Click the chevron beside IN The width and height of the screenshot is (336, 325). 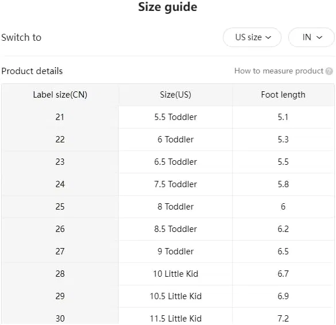pos(319,37)
